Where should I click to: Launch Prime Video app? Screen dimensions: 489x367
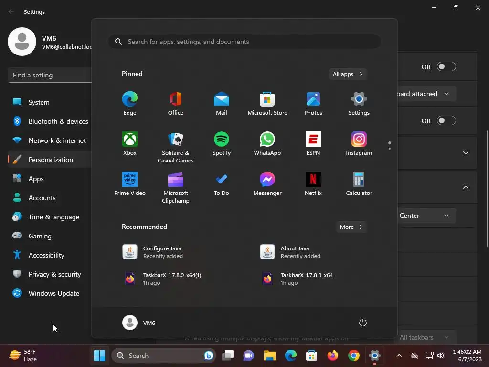click(x=130, y=184)
